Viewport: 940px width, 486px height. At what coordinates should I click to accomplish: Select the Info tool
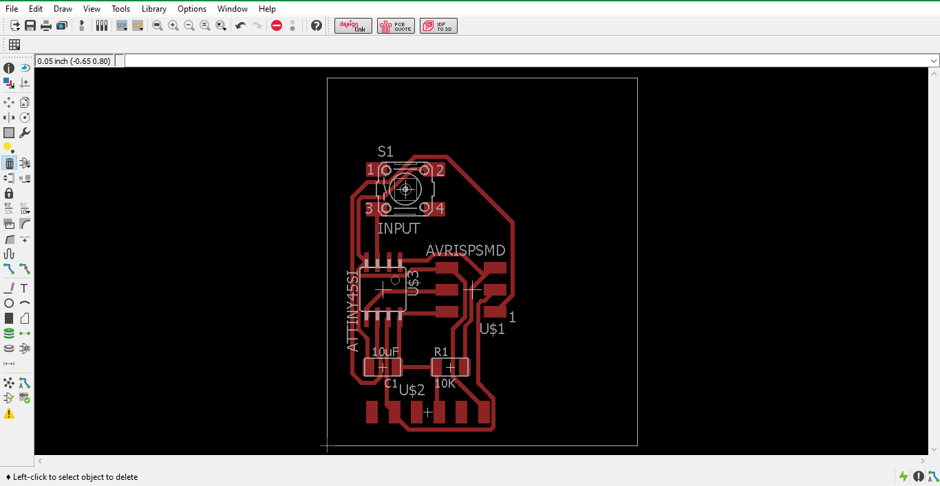[9, 68]
